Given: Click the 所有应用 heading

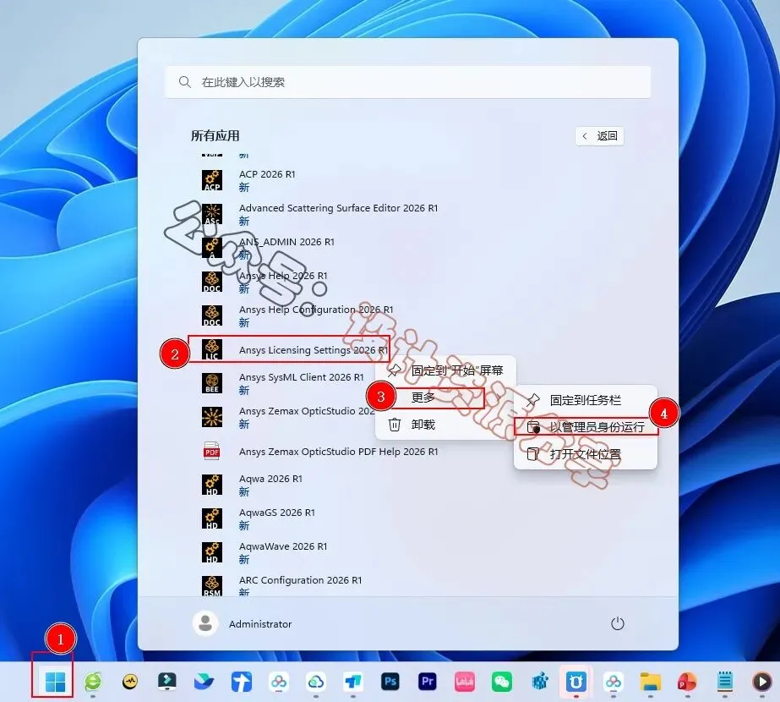Looking at the screenshot, I should pos(215,136).
